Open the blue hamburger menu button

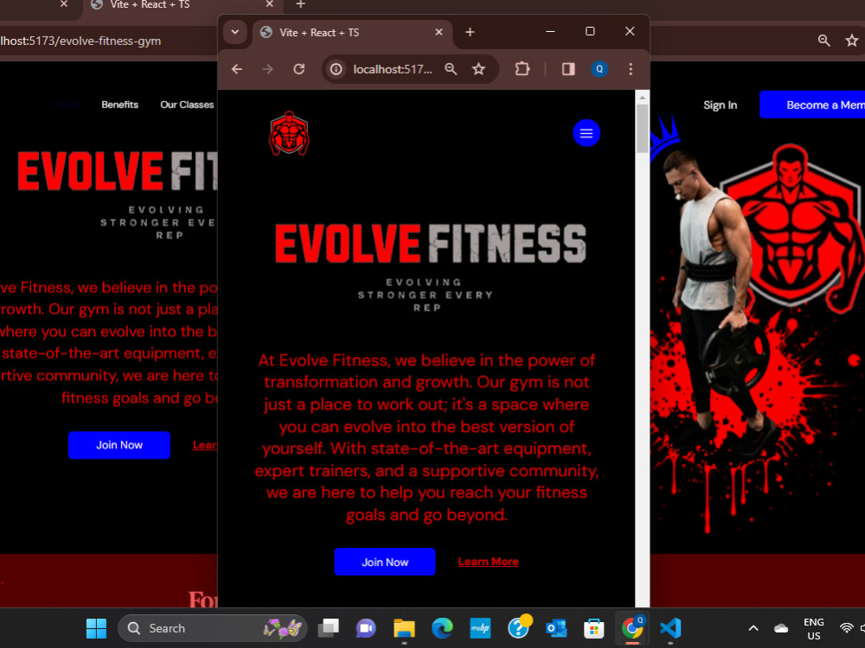(586, 133)
